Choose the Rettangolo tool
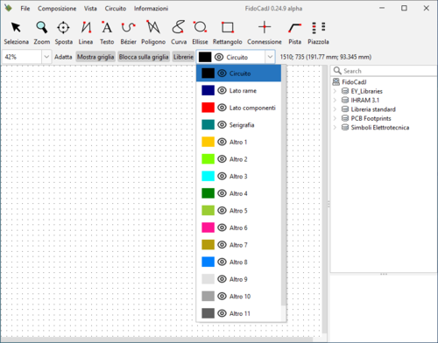Image resolution: width=438 pixels, height=343 pixels. pyautogui.click(x=228, y=32)
